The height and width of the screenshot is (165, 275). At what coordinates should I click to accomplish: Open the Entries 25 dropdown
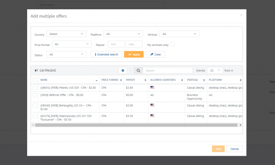(215, 70)
